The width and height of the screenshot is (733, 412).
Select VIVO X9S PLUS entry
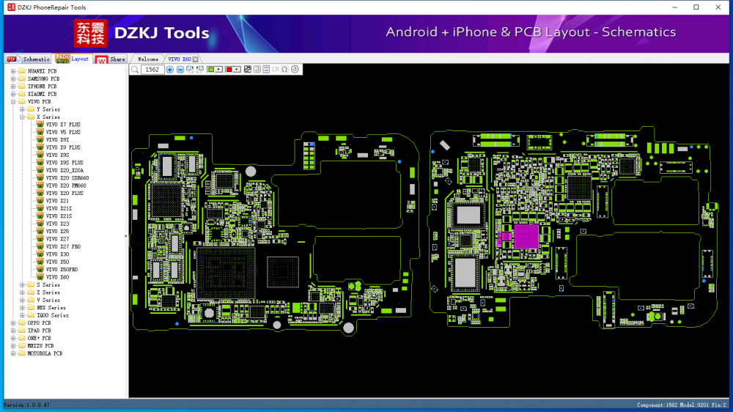click(x=65, y=163)
